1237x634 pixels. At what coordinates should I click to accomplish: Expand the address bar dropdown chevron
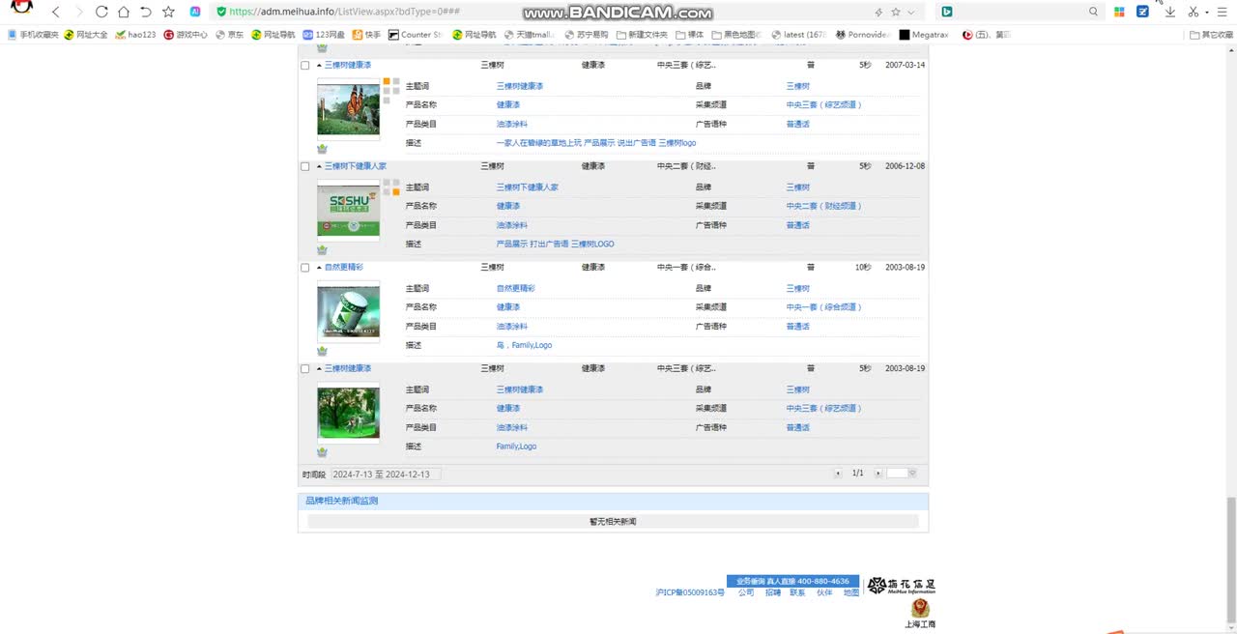tap(910, 13)
